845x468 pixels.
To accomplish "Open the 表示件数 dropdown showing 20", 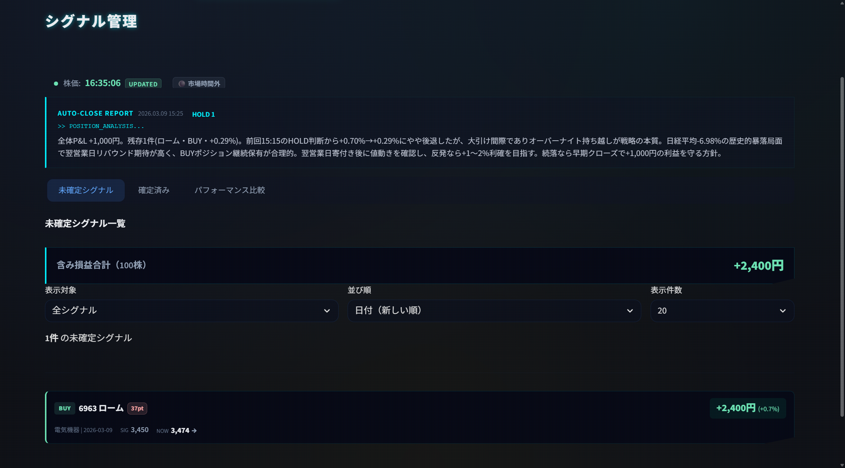I will click(722, 311).
